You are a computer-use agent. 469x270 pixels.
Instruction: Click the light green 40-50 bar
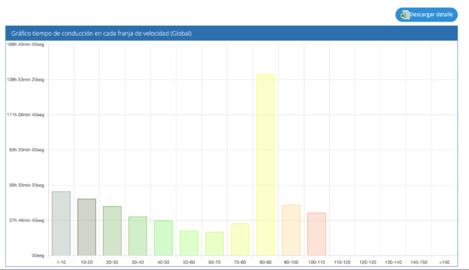tap(163, 238)
